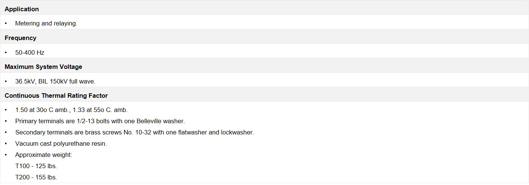Click the Application section header
529x185 pixels.
click(22, 9)
